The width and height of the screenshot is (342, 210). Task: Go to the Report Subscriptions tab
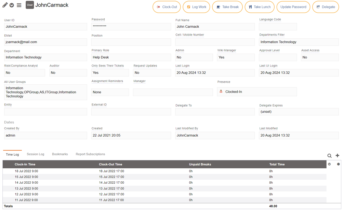point(90,154)
